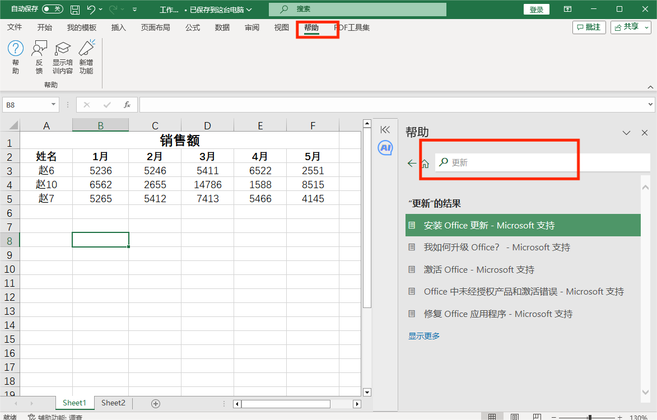The width and height of the screenshot is (657, 420).
Task: Click the Help pane search field
Action: [543, 162]
